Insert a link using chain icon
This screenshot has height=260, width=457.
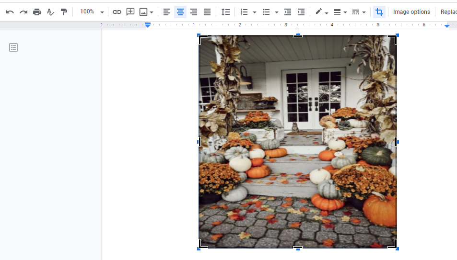(x=117, y=12)
